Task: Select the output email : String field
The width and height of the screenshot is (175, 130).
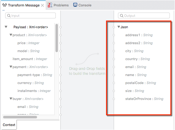Action: [136, 67]
